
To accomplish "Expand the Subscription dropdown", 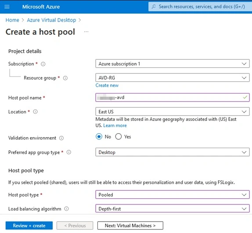I will (x=173, y=64).
